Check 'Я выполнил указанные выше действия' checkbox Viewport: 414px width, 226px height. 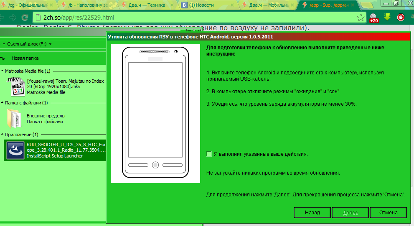[209, 154]
